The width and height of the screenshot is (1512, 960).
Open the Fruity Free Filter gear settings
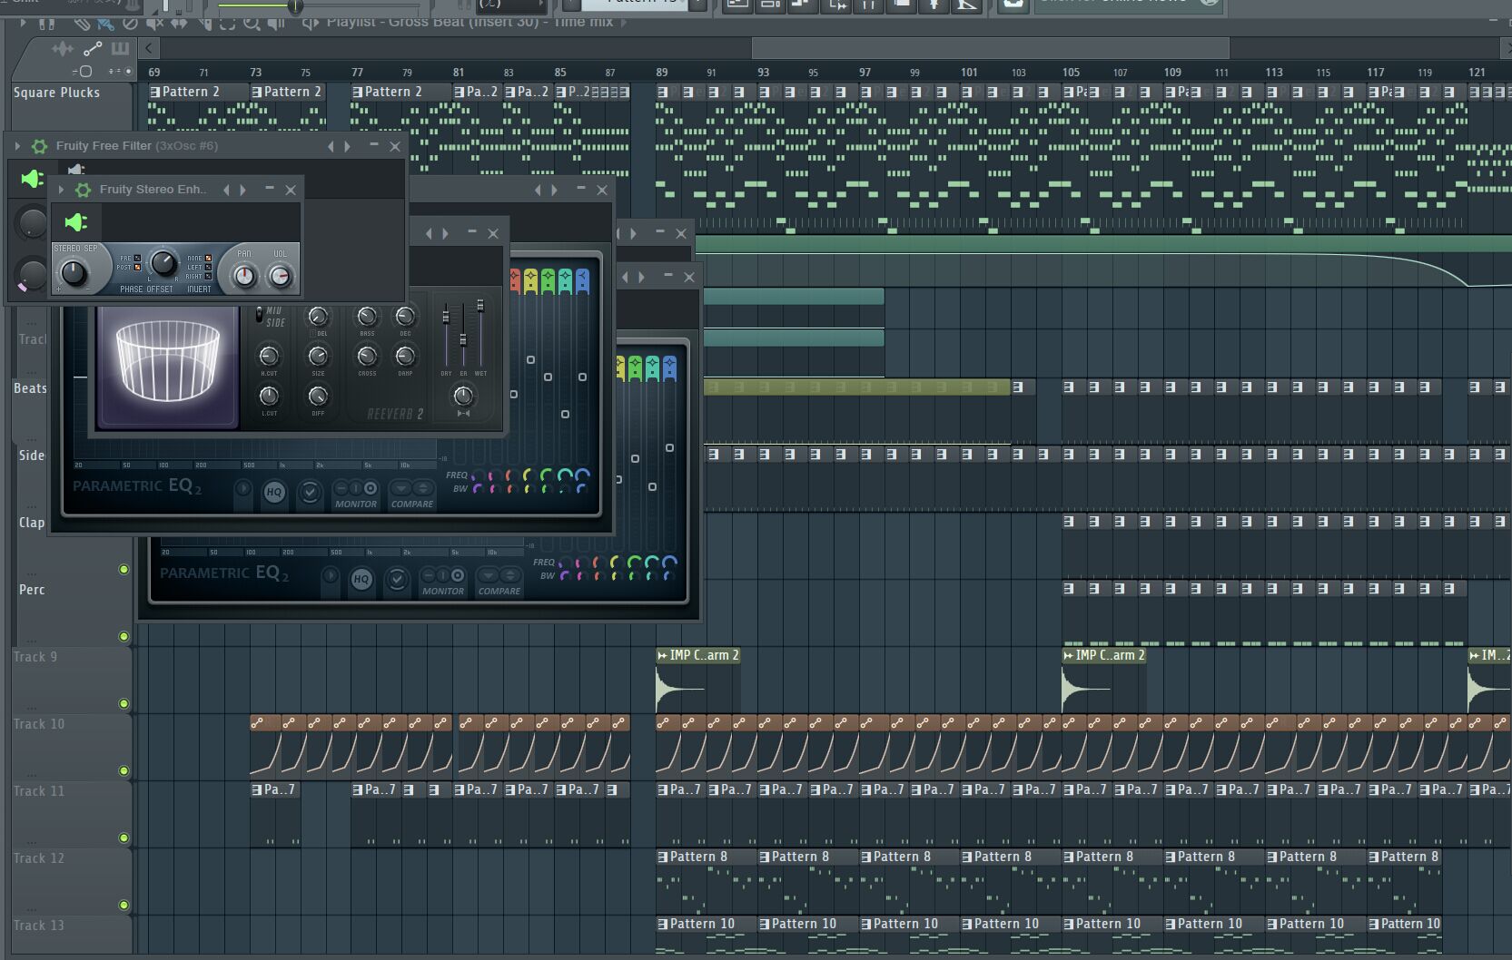pos(39,146)
